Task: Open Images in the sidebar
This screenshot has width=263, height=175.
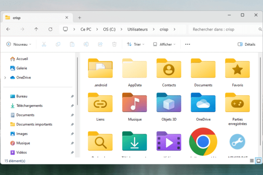Action: 19,134
